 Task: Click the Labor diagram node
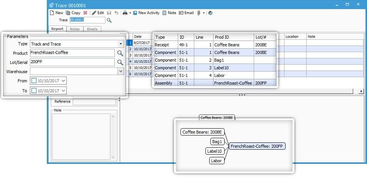pos(217,160)
